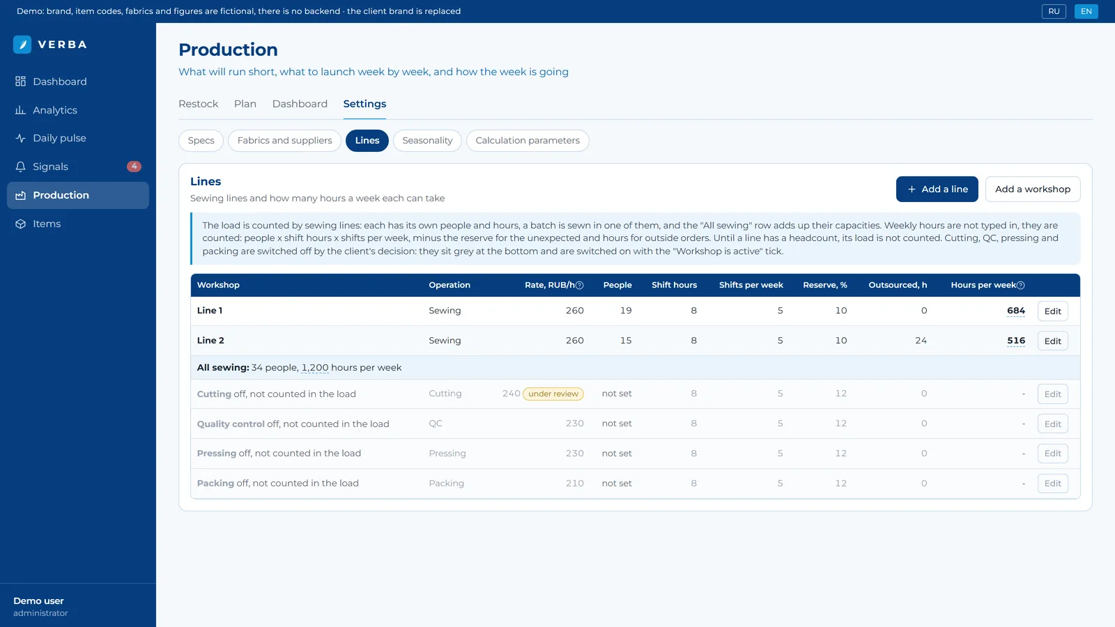Viewport: 1115px width, 627px height.
Task: Open Signals via its bell icon
Action: click(x=20, y=167)
